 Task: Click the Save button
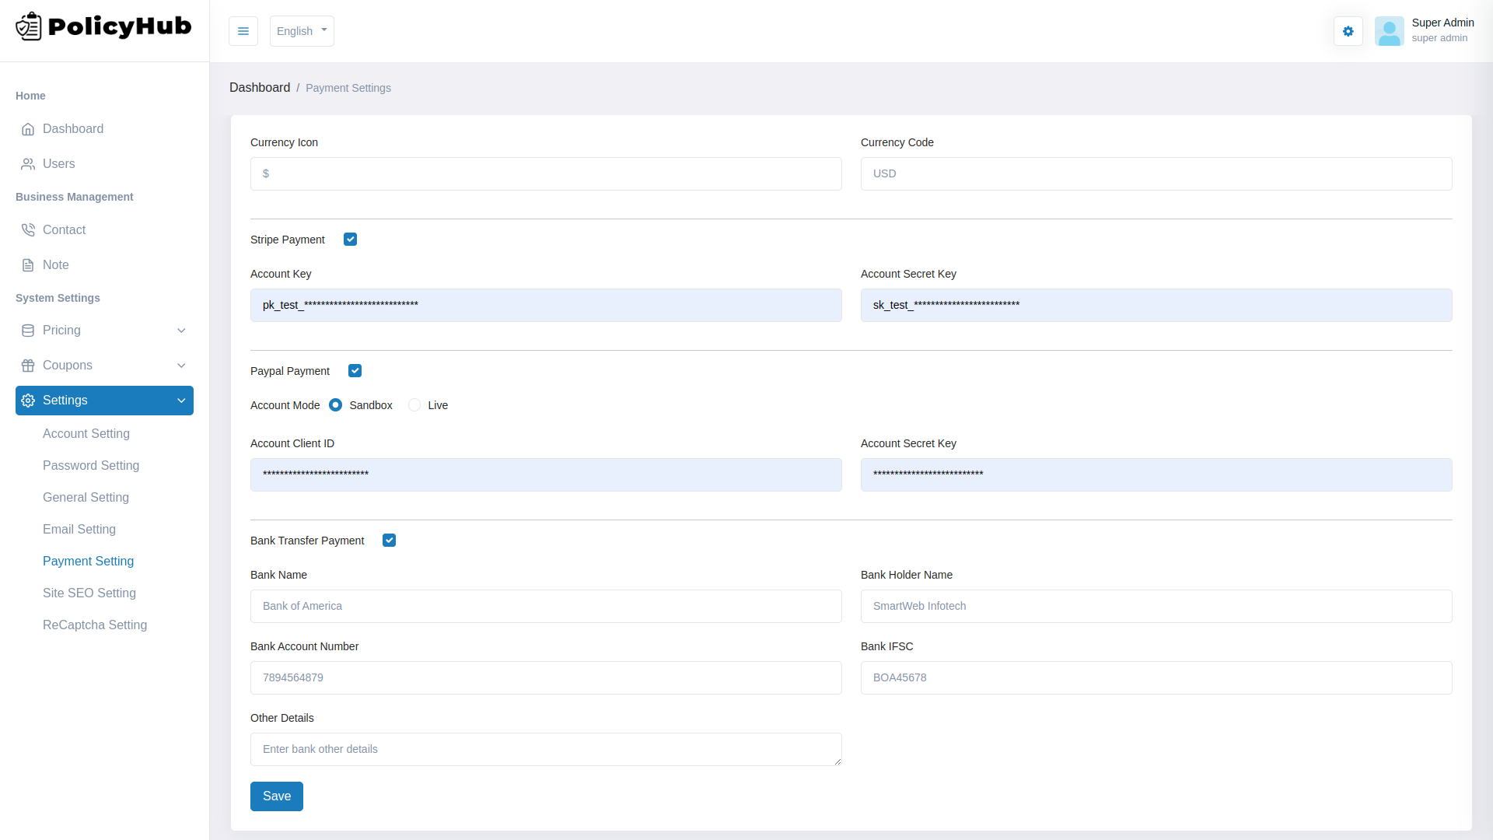point(276,796)
